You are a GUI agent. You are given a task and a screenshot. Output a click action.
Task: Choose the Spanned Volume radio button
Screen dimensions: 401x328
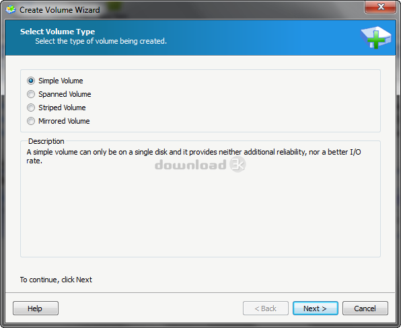coord(31,94)
